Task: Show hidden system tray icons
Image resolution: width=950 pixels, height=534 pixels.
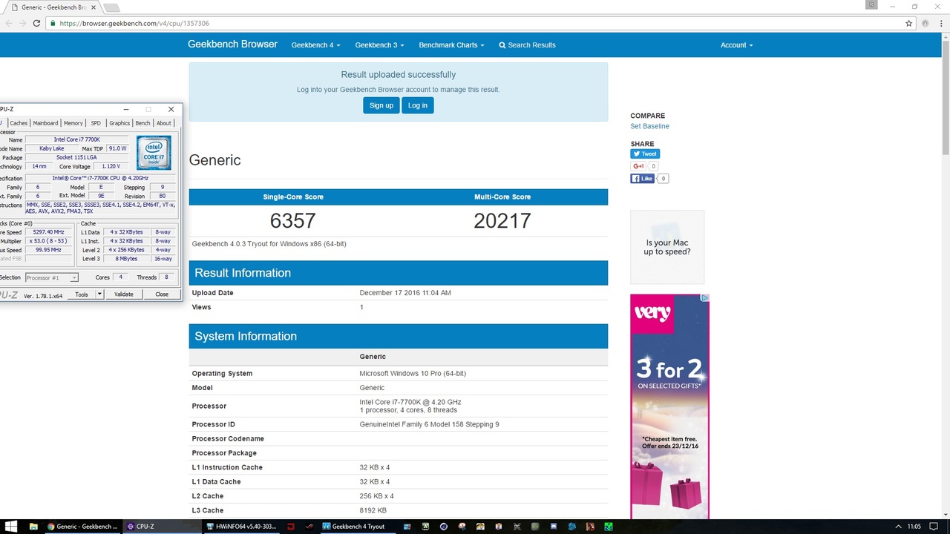Action: (x=899, y=527)
